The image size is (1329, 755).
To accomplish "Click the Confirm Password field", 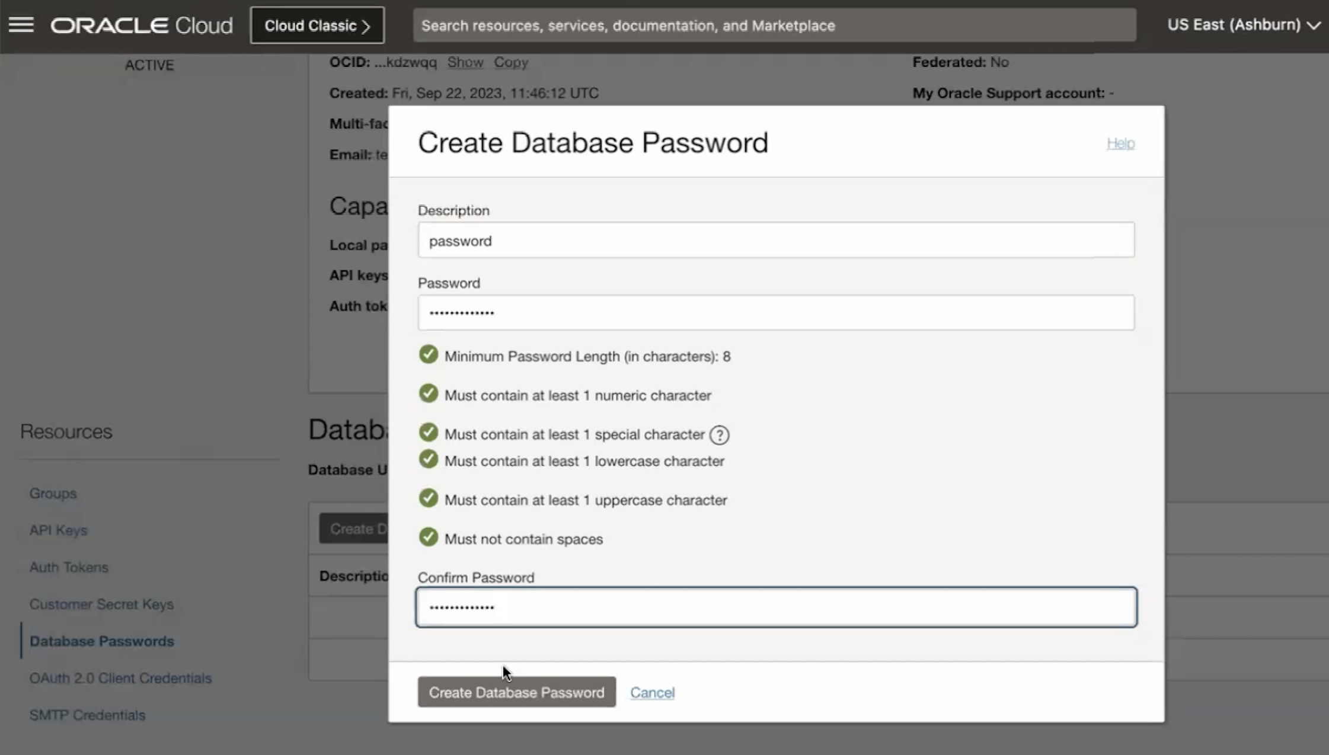I will click(776, 607).
